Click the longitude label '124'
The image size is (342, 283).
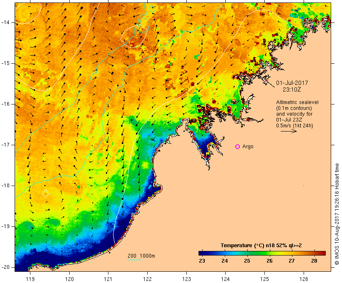[x=225, y=279]
